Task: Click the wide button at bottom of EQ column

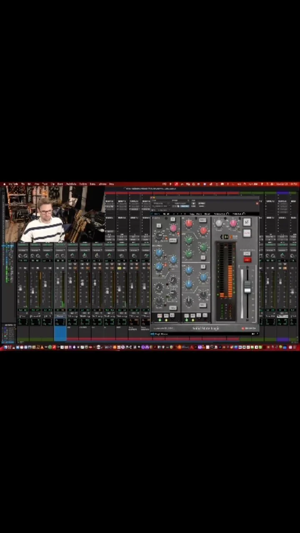Action: pos(202,305)
